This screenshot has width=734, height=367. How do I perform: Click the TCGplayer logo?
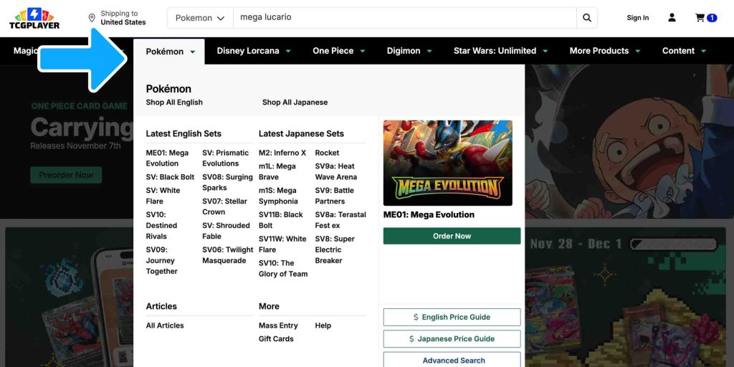pyautogui.click(x=34, y=18)
